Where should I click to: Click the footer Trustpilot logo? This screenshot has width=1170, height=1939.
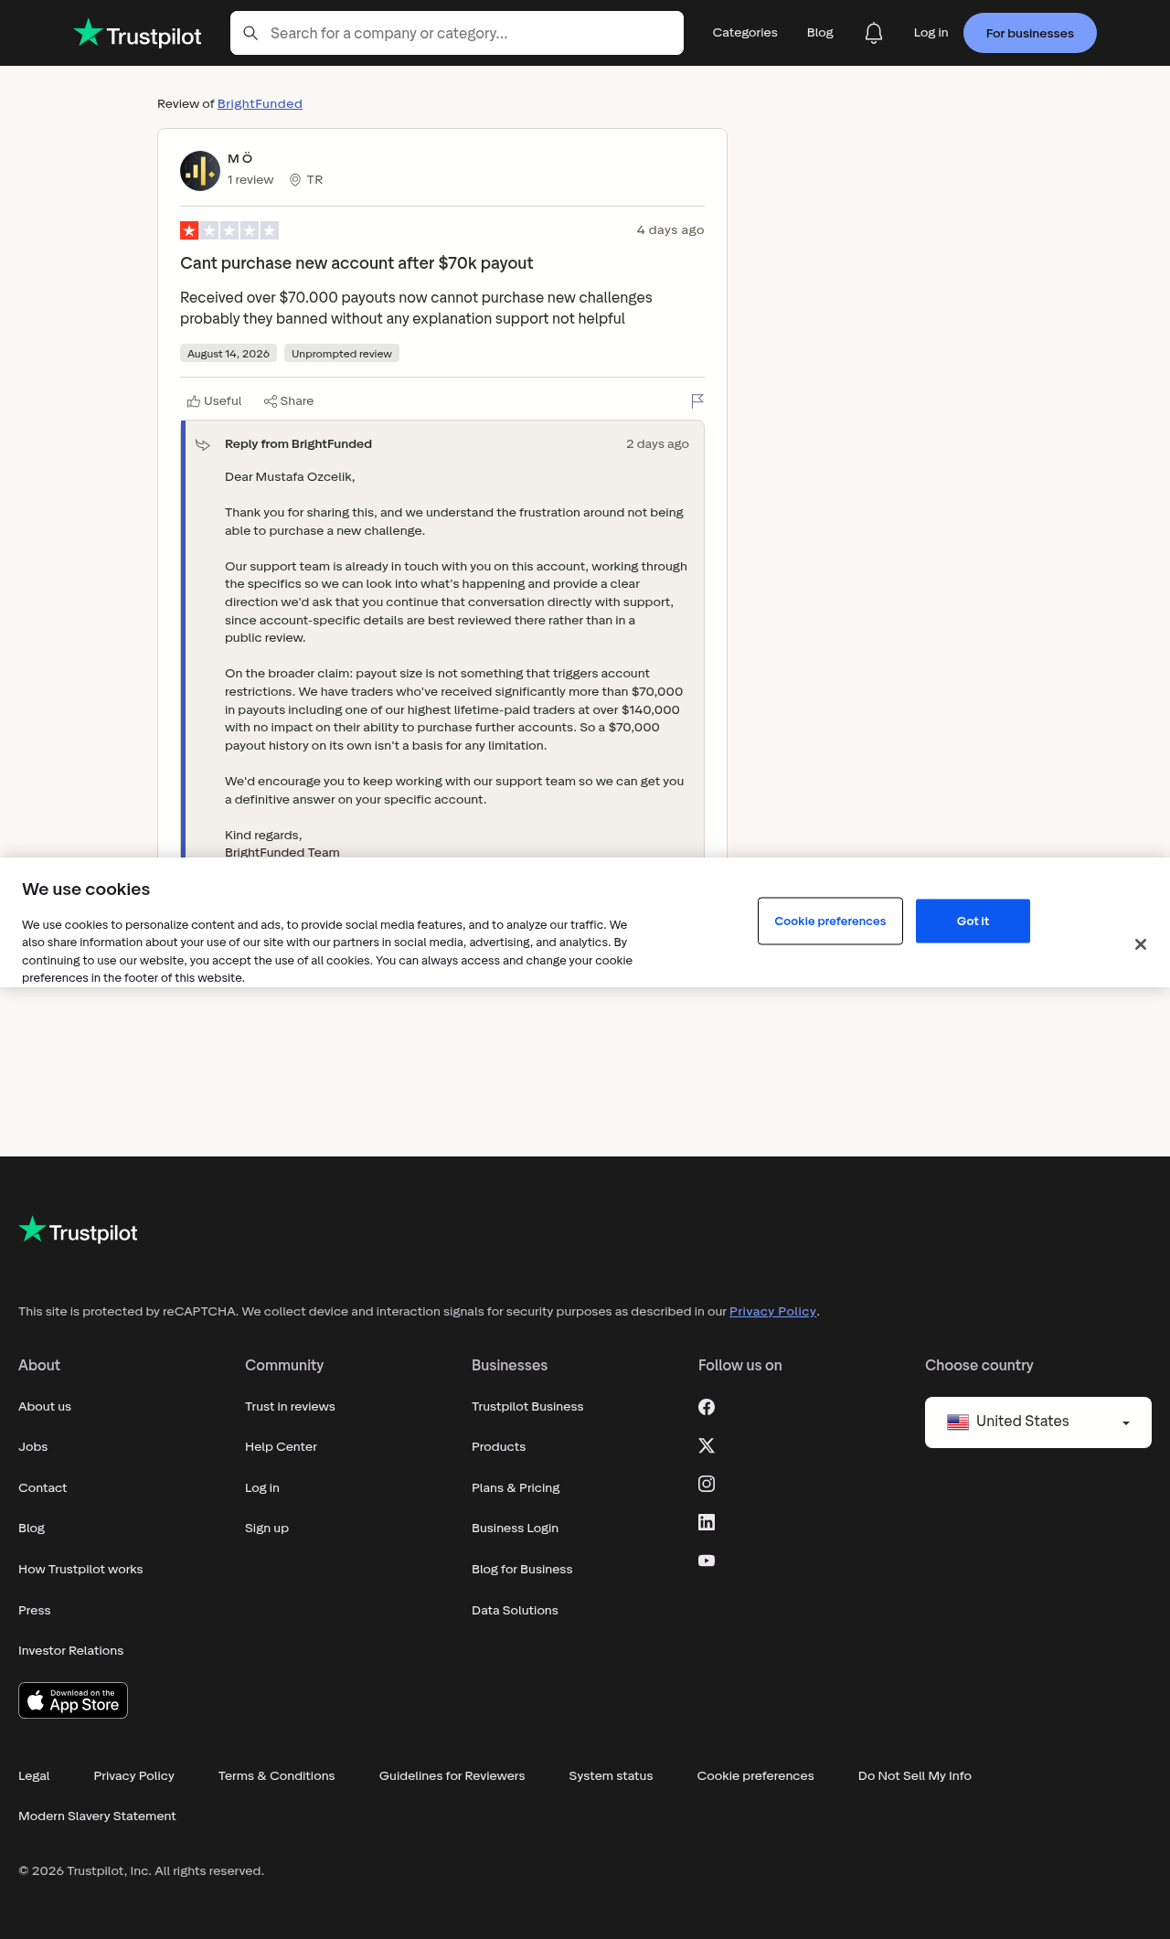point(78,1231)
